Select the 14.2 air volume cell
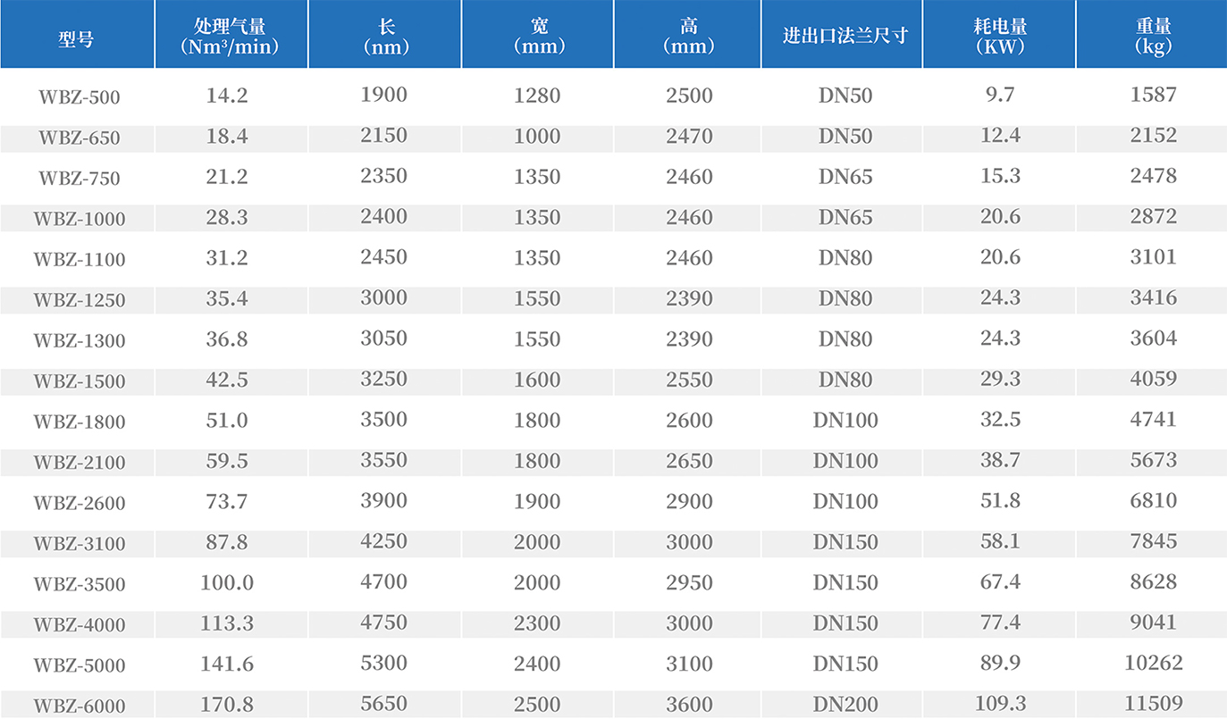 click(227, 95)
